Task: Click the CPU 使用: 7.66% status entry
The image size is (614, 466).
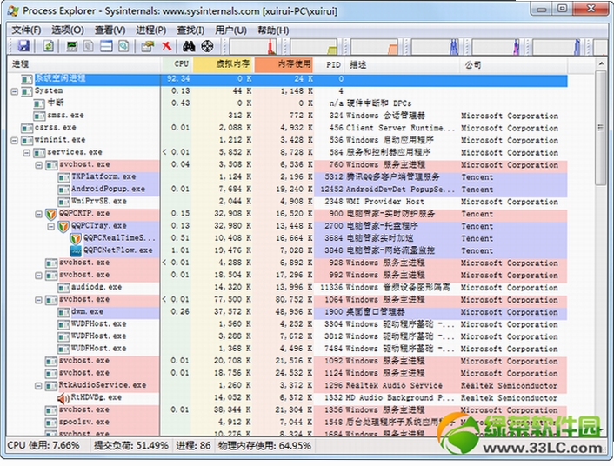Action: coord(43,446)
